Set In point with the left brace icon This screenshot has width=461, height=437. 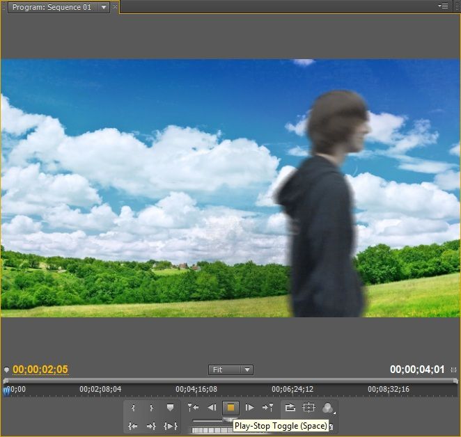tap(133, 408)
